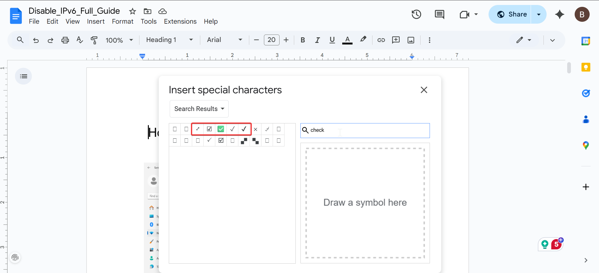Click the insert image icon

[411, 40]
